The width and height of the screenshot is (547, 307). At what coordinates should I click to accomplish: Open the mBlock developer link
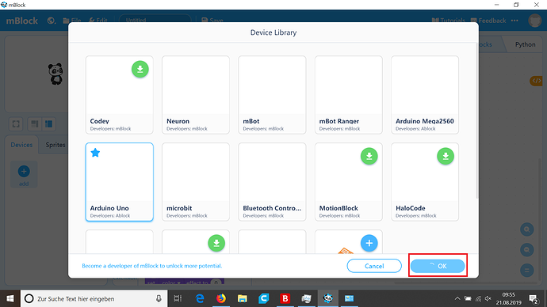pos(151,266)
